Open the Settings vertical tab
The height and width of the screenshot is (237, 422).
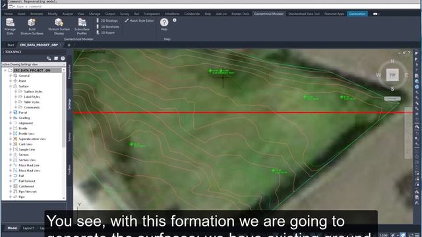[x=69, y=104]
